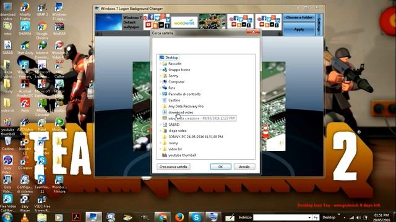Select the Avira desktop icon
Viewport: 396px width, 222px height.
(25, 105)
